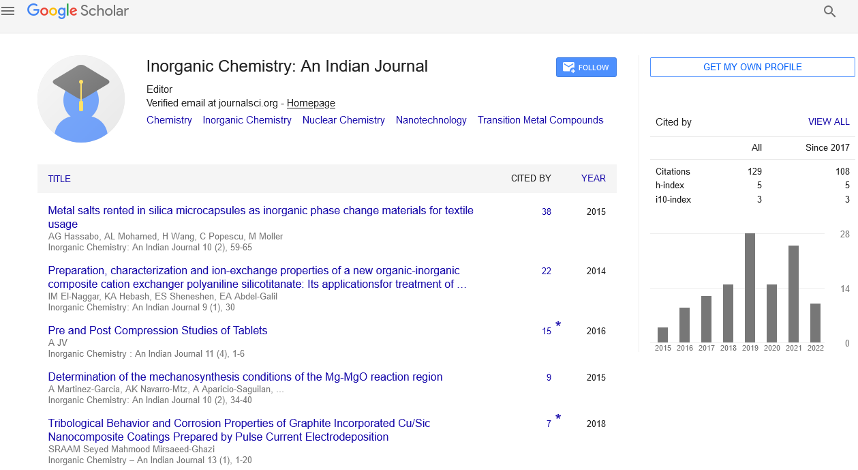Click the Editor affiliation text
The image size is (858, 470).
[159, 89]
